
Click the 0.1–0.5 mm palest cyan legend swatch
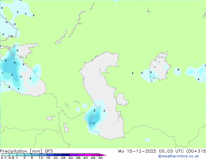coord(6,155)
